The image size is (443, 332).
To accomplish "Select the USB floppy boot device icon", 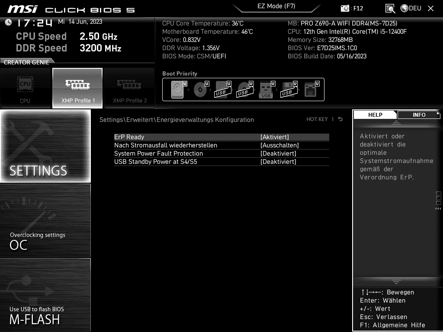I will click(x=288, y=89).
